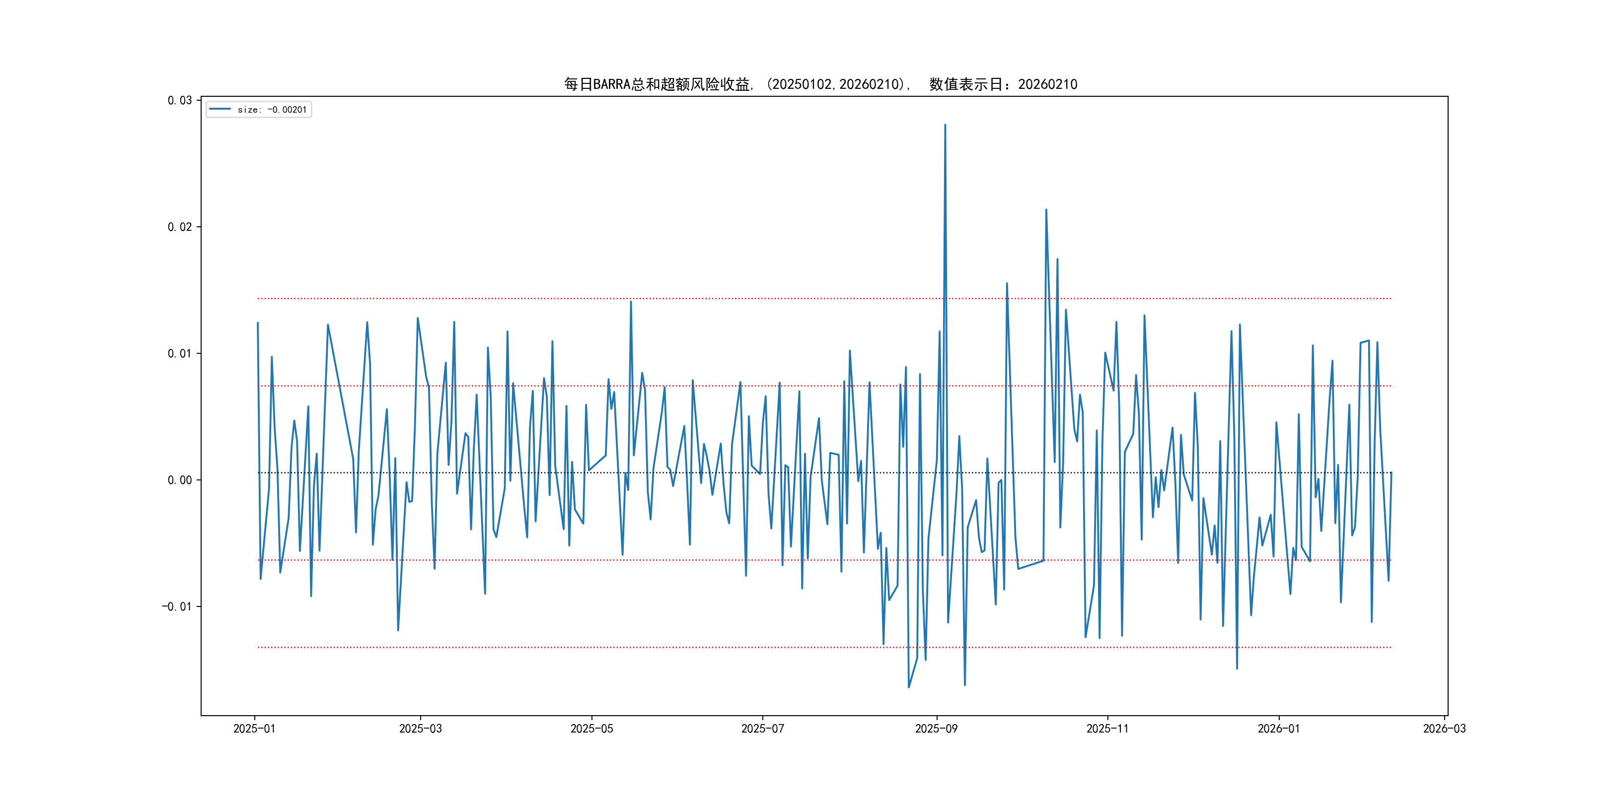
Task: Click the lowest trough of the blue line
Action: click(x=909, y=687)
